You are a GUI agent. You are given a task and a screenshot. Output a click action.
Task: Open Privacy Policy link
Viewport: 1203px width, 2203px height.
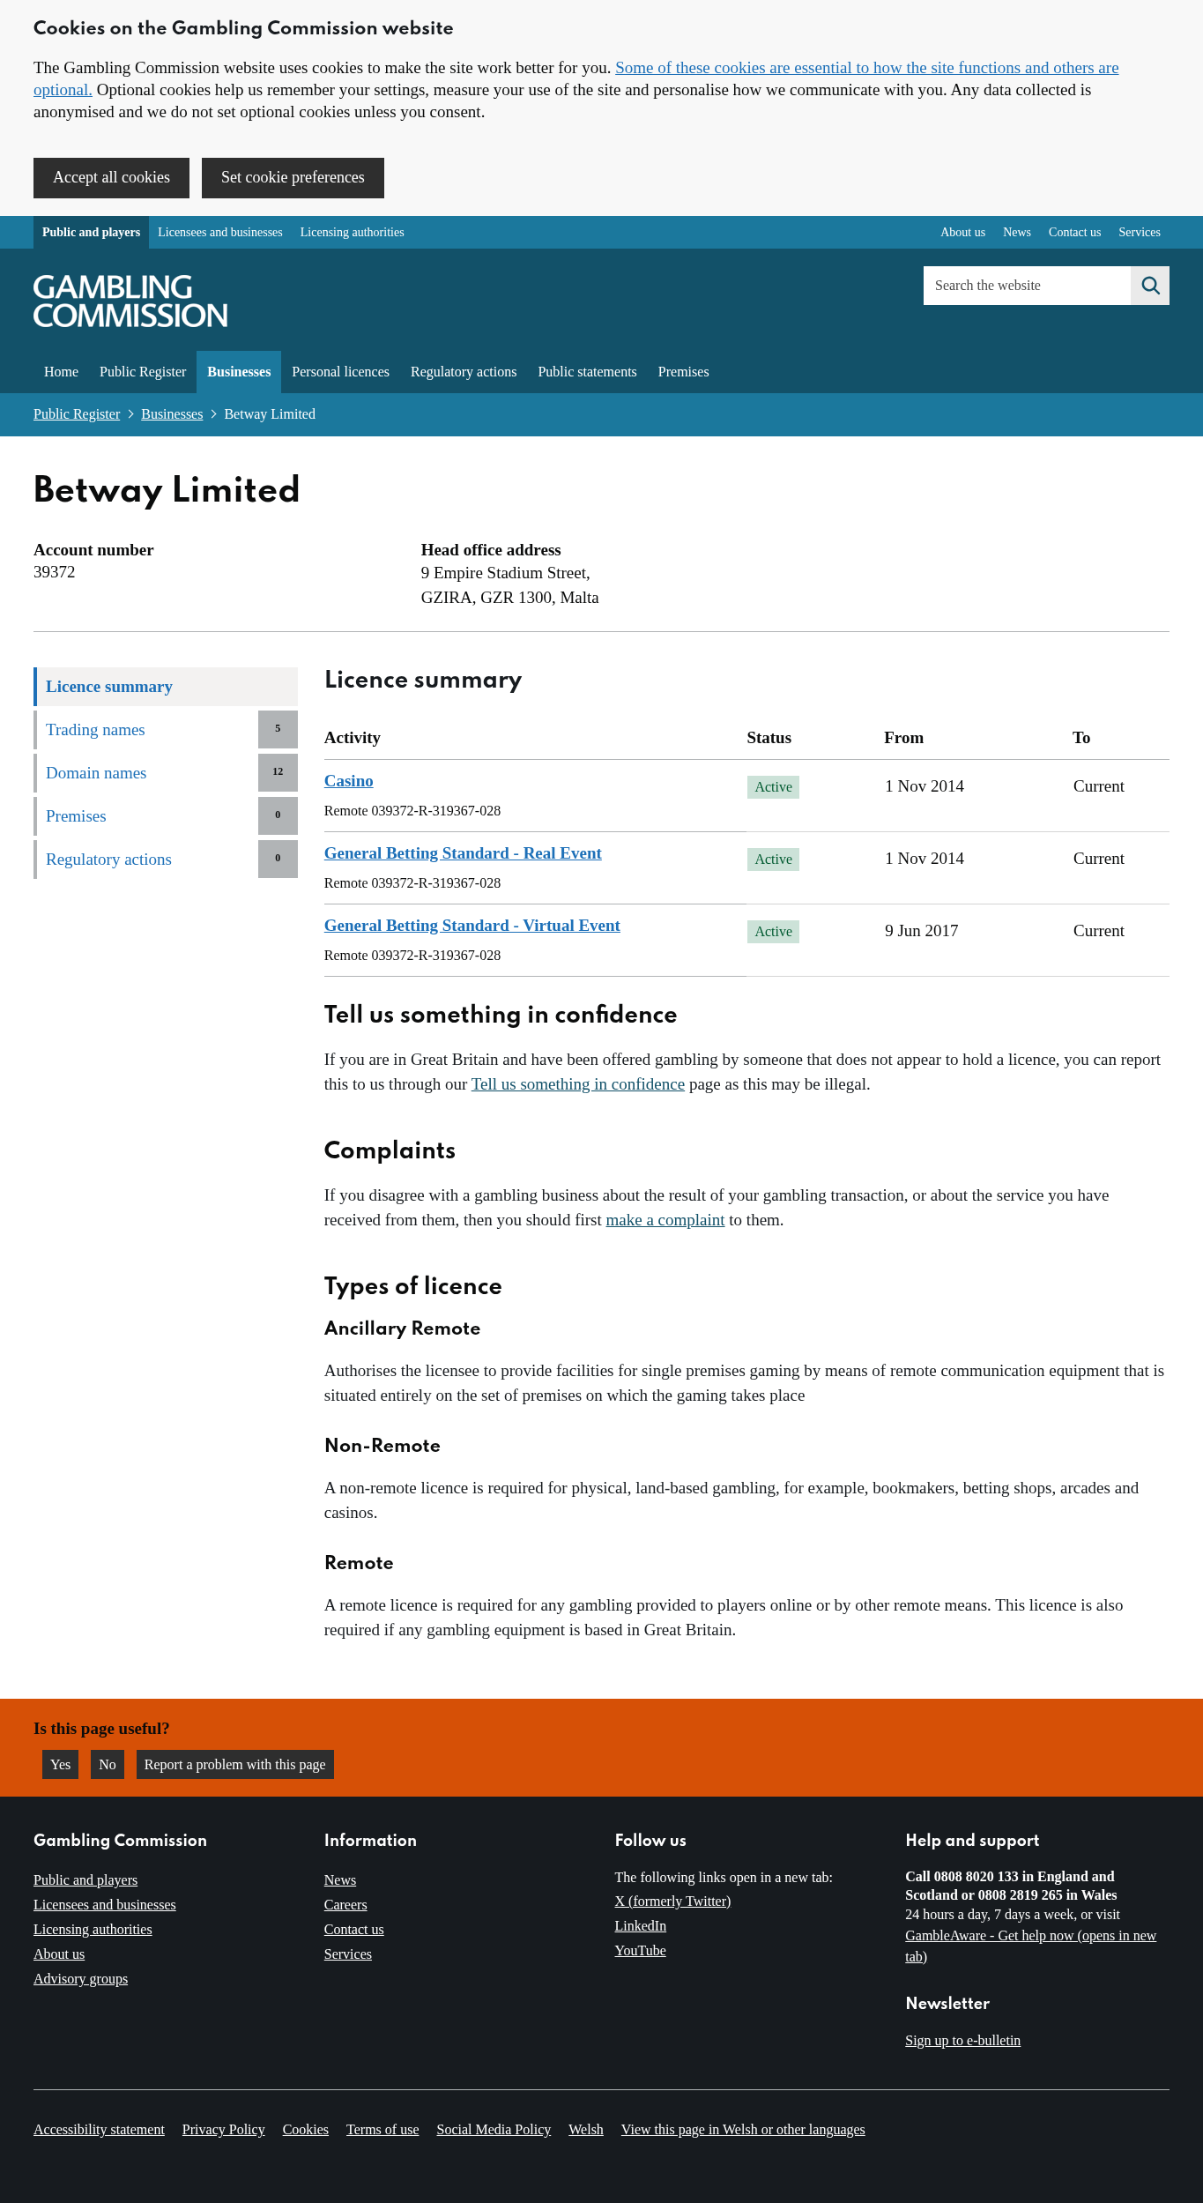pyautogui.click(x=224, y=2130)
